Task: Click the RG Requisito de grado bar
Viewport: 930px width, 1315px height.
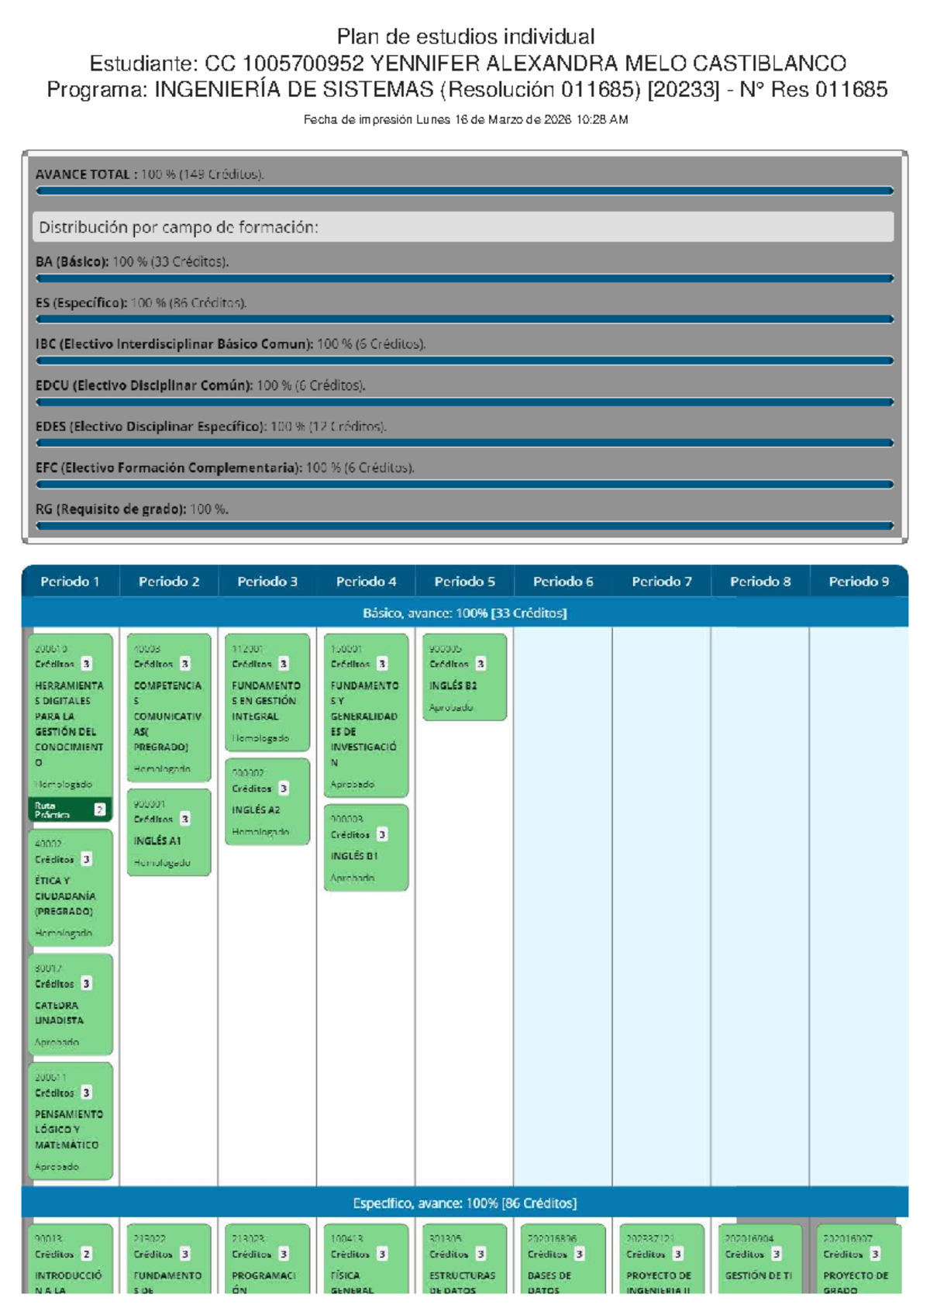Action: point(464,526)
